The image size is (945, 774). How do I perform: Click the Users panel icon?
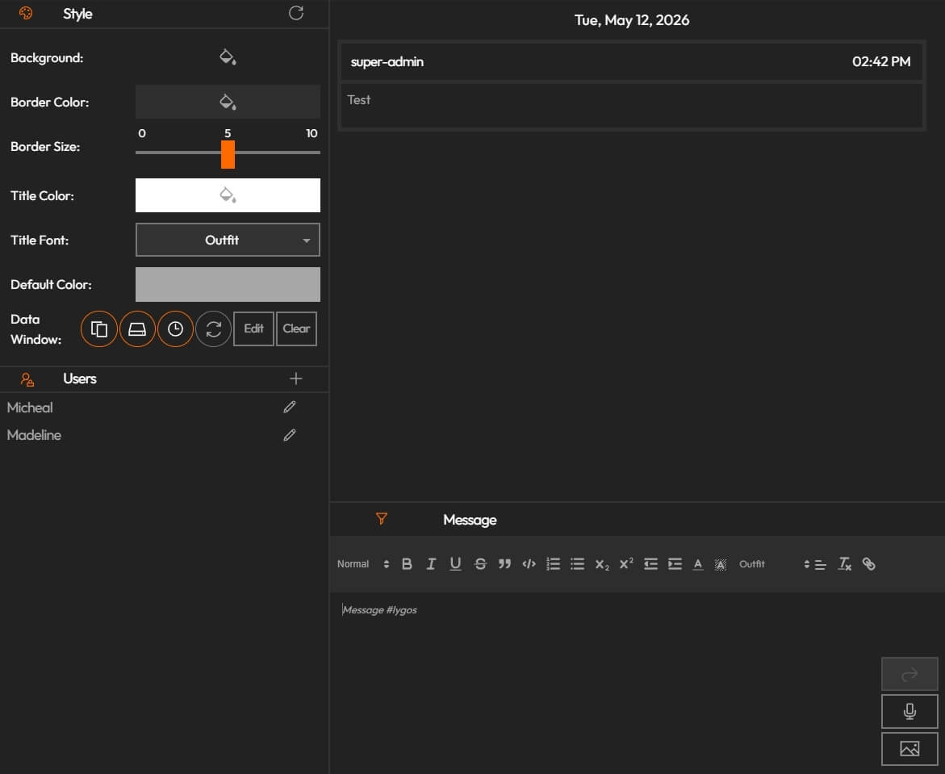[27, 379]
